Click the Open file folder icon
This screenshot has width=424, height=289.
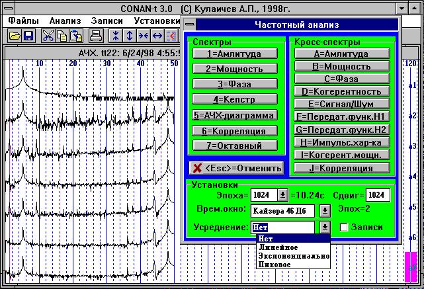coord(15,36)
